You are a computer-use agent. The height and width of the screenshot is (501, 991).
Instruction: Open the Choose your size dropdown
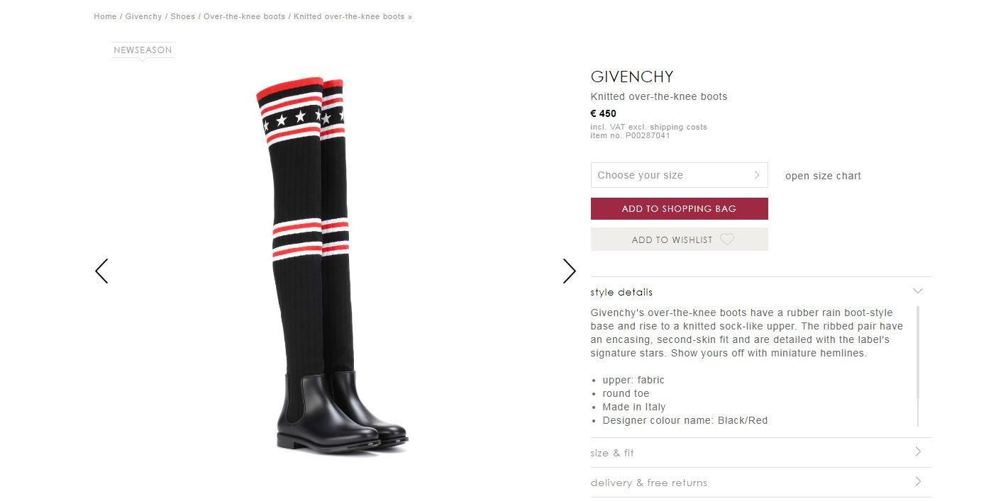point(680,175)
